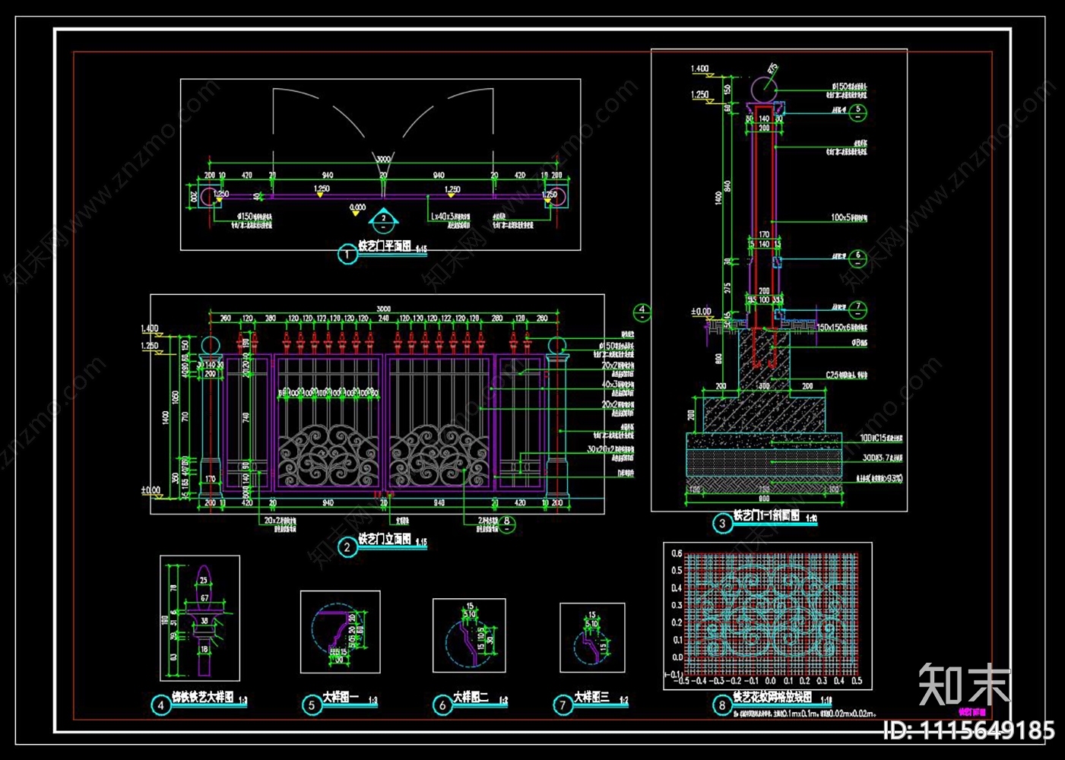Click circle marker 8 beside 铁艺花纹网格放线图 title
1065x760 pixels.
coord(722,705)
